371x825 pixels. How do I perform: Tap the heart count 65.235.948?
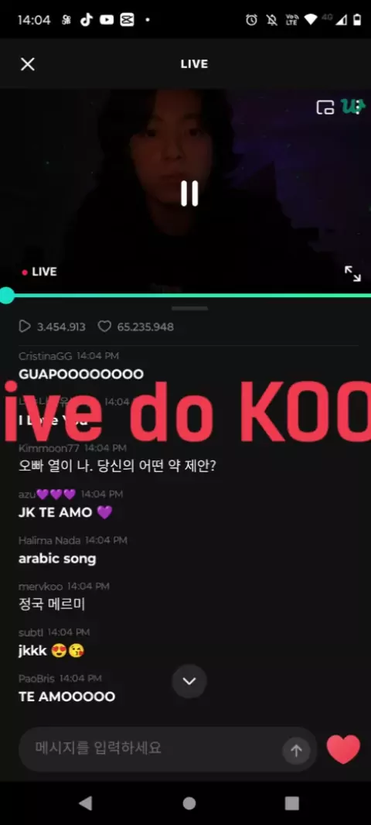136,327
